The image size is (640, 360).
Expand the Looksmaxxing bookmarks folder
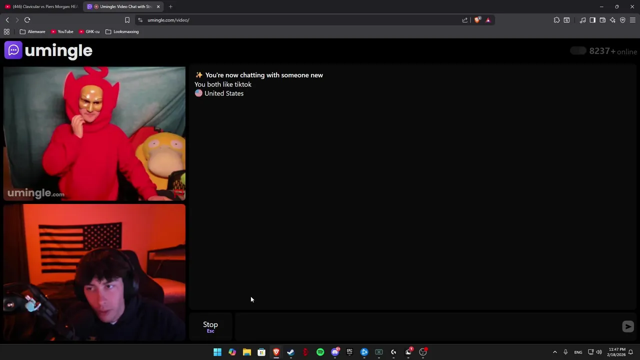122,31
